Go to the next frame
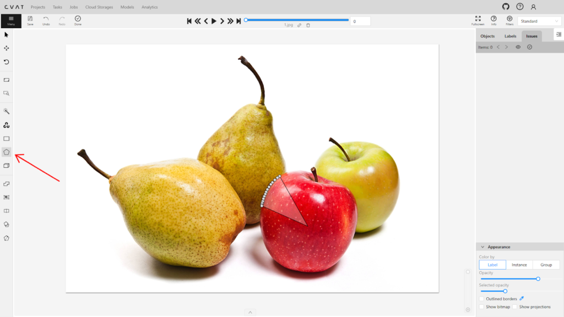The width and height of the screenshot is (564, 317). (222, 21)
